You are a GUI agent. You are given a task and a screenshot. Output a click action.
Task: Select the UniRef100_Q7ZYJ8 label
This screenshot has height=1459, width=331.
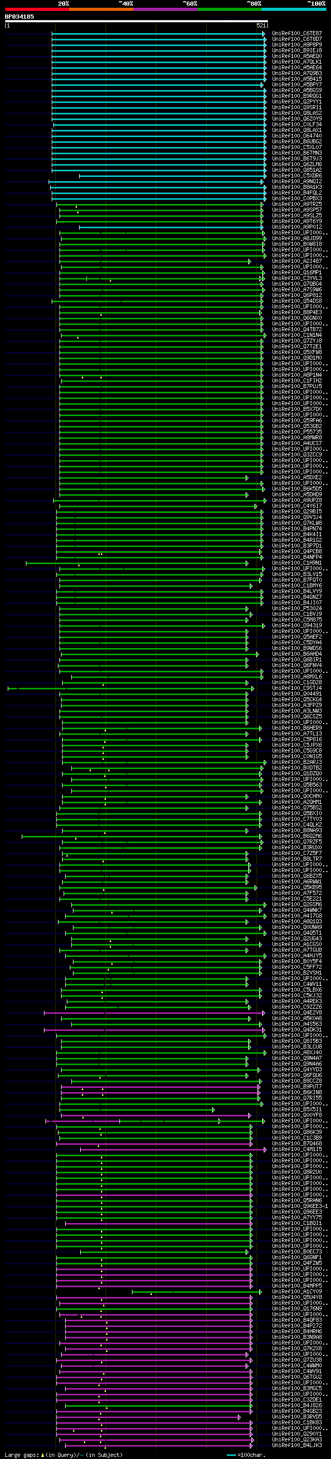[297, 341]
